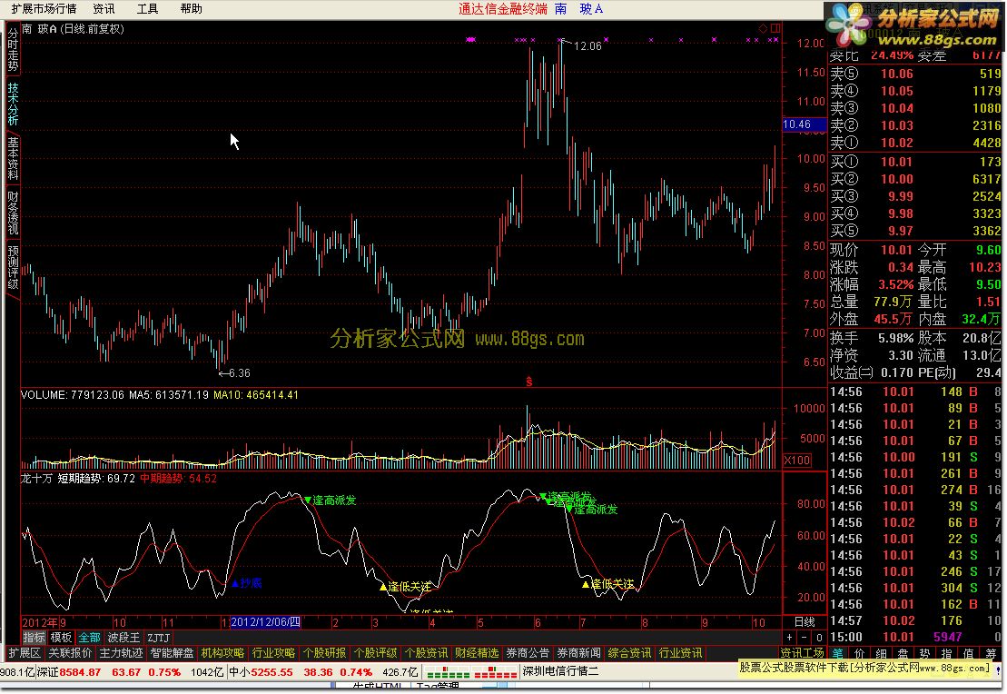Screen dimensions: 1007x694
Task: Select the ZJTJ indicator tab
Action: pos(159,638)
